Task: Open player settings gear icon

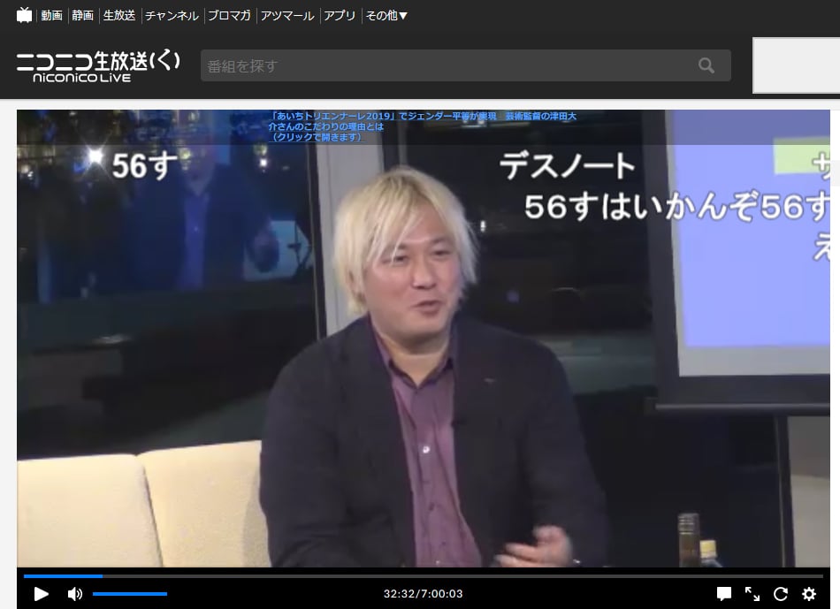Action: point(809,593)
